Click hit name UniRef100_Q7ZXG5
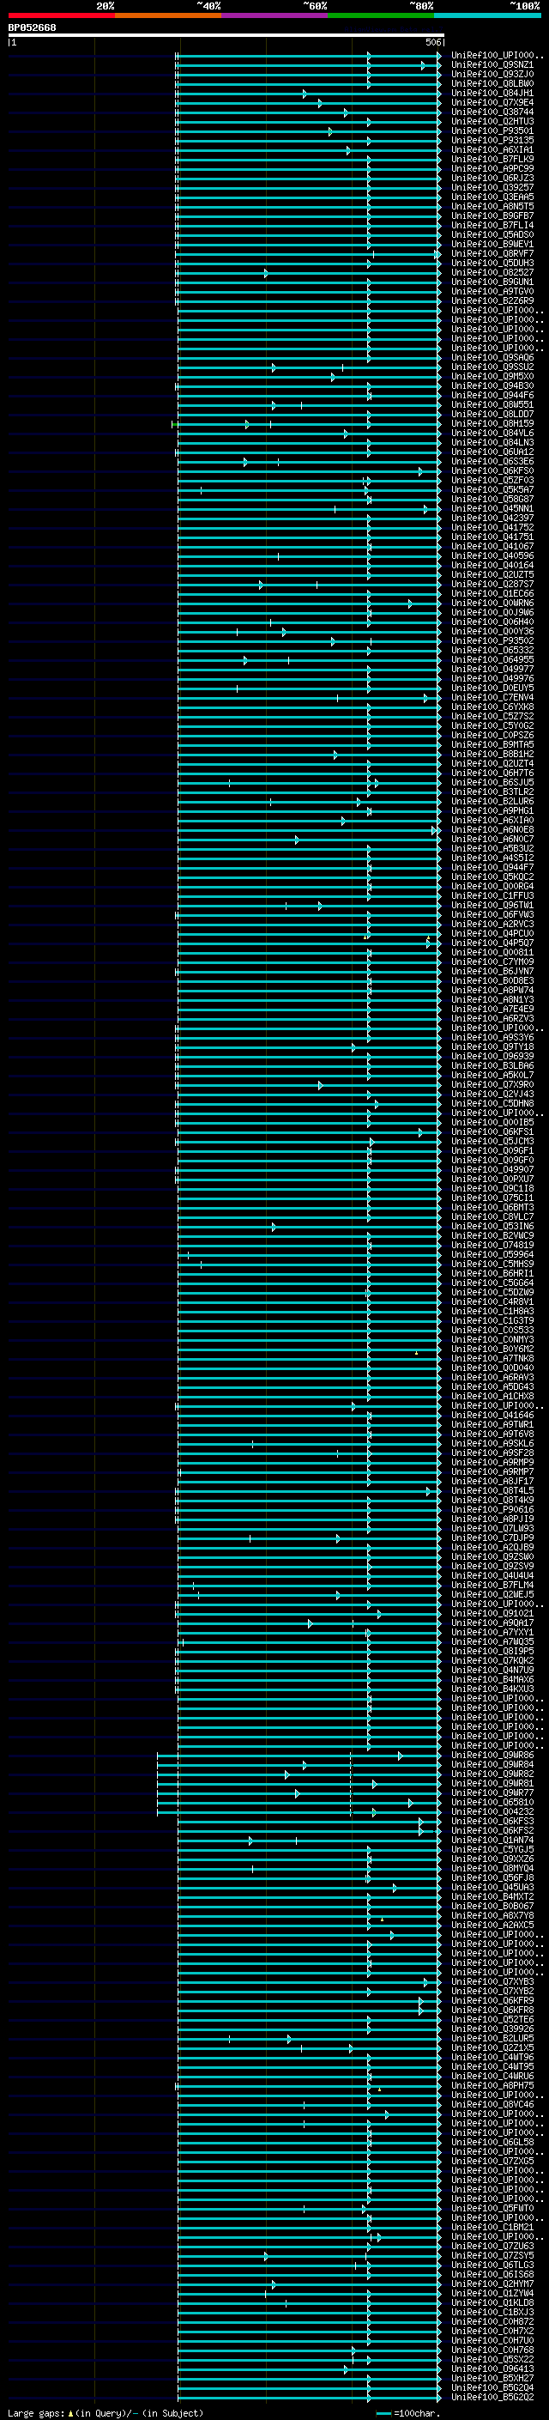Viewport: 549px width, 2420px height. pyautogui.click(x=492, y=2162)
